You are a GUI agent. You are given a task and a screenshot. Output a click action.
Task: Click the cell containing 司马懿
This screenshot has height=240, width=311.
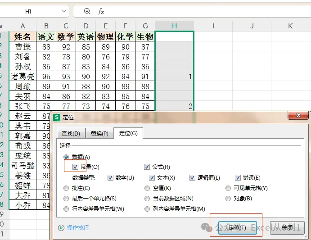tap(23, 165)
